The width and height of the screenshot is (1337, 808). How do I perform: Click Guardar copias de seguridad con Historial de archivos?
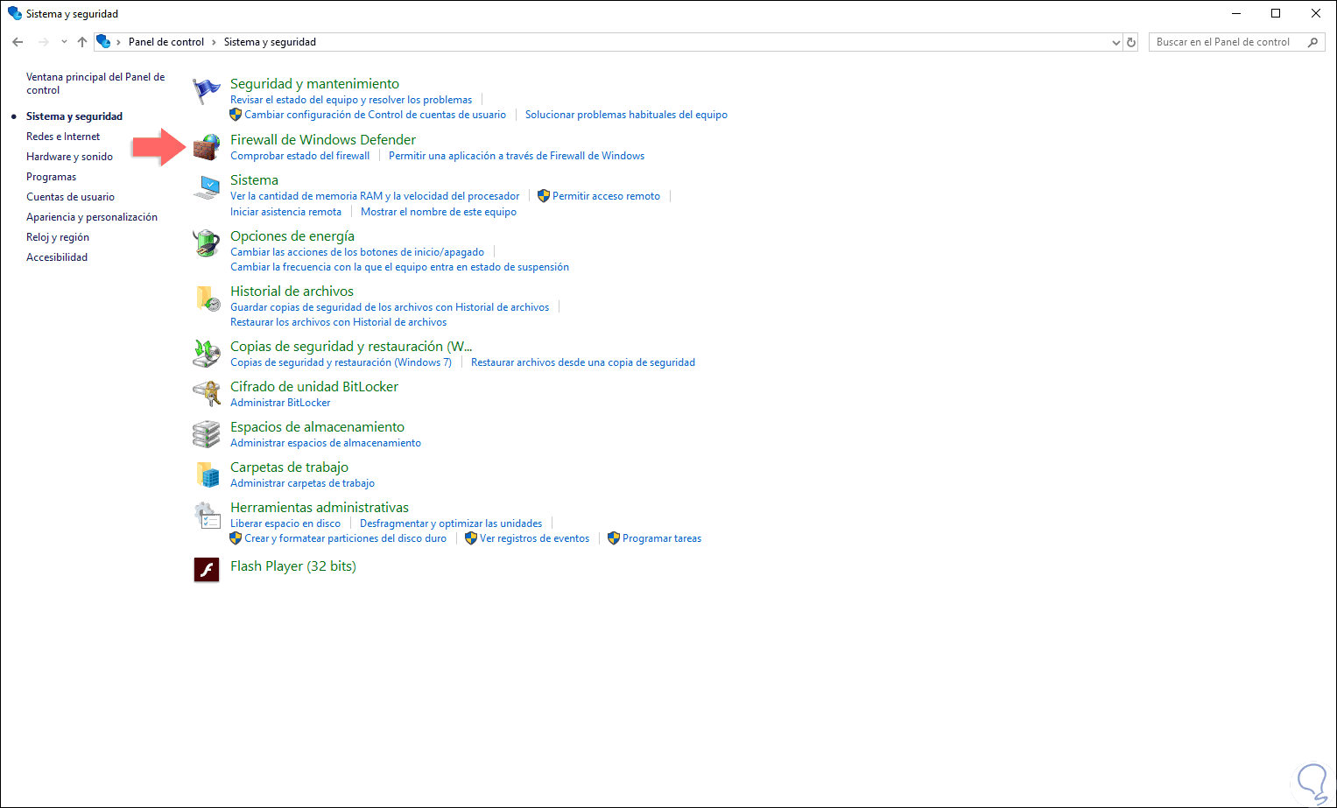click(x=390, y=307)
